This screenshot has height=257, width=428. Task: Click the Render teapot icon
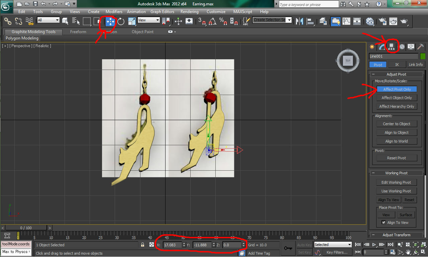point(404,21)
